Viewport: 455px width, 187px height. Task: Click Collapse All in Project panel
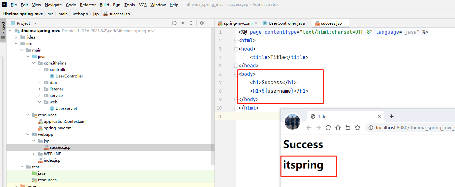[x=191, y=23]
